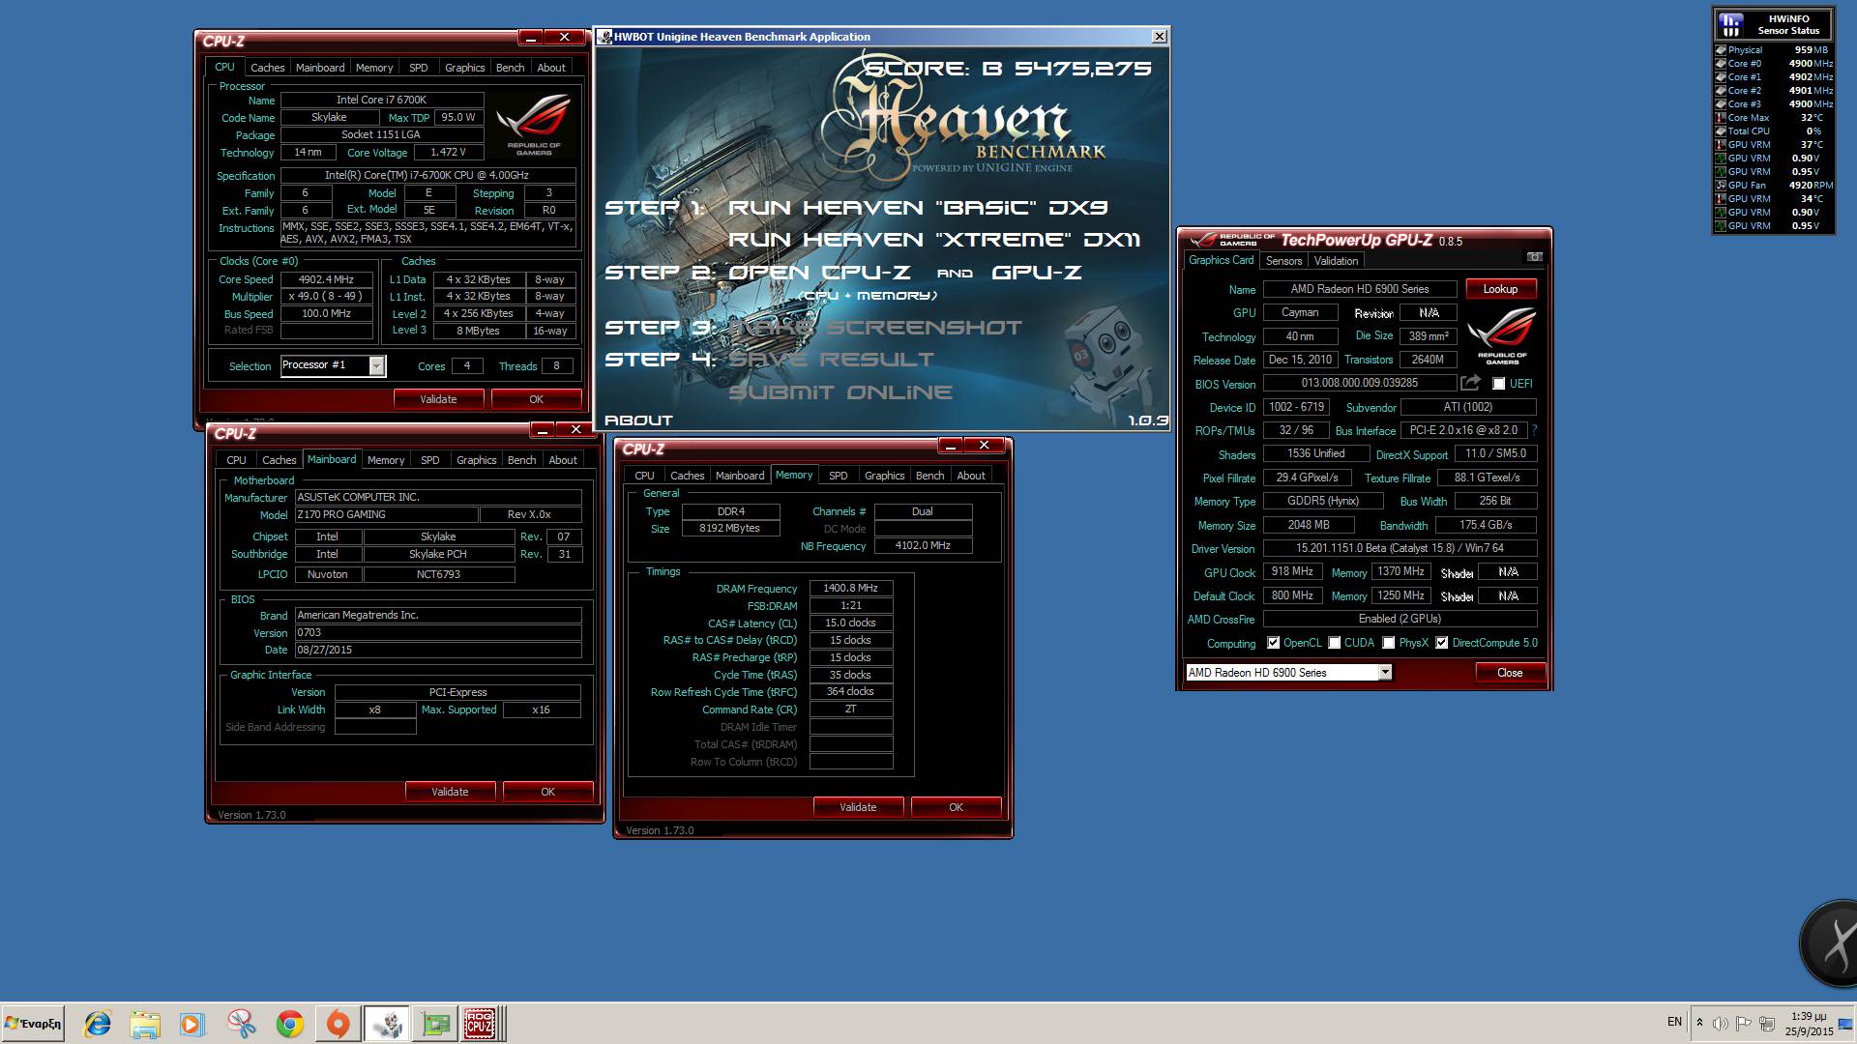Open SPD tab in top CPU-Z window
The height and width of the screenshot is (1044, 1857).
(418, 68)
